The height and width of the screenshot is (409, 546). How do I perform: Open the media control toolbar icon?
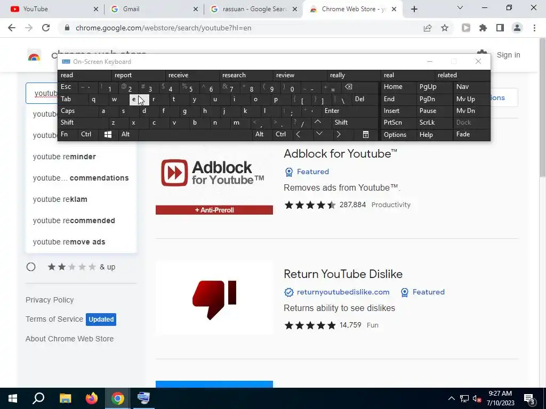466,28
